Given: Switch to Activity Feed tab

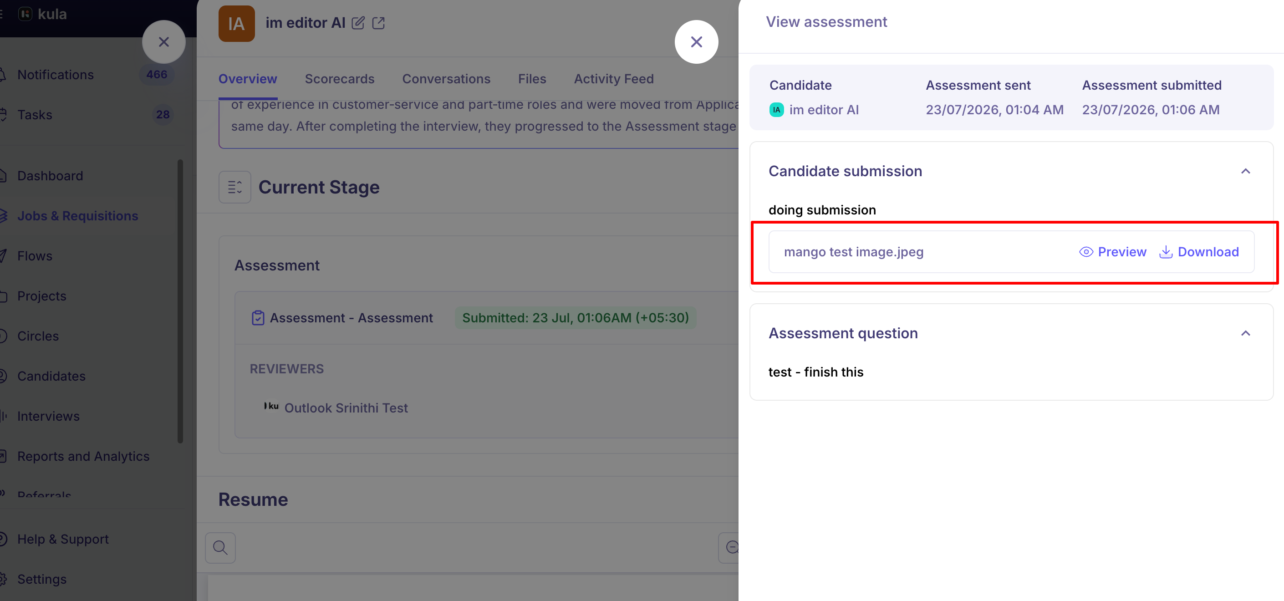Looking at the screenshot, I should [x=614, y=79].
